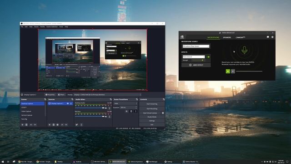The height and width of the screenshot is (164, 291).
Task: Toggle Noise removal effect switch
Action: 208,57
